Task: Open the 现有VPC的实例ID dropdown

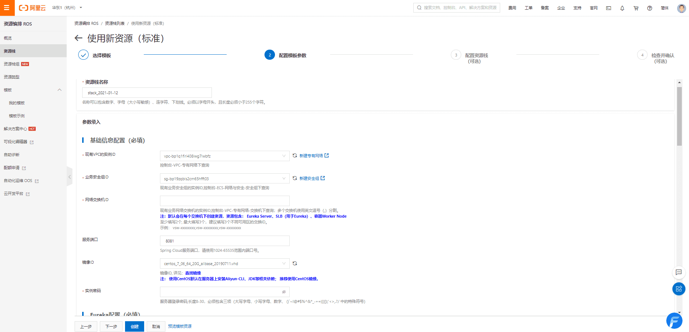Action: (x=225, y=156)
